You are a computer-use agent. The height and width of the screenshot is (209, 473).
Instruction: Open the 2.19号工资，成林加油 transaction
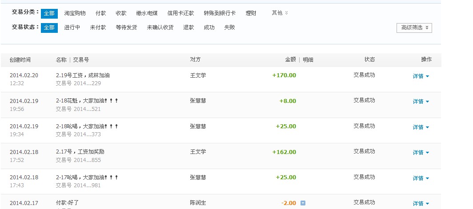(x=83, y=75)
